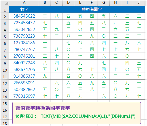
Task: Click cell C13 showing 〇
Action: [57, 89]
